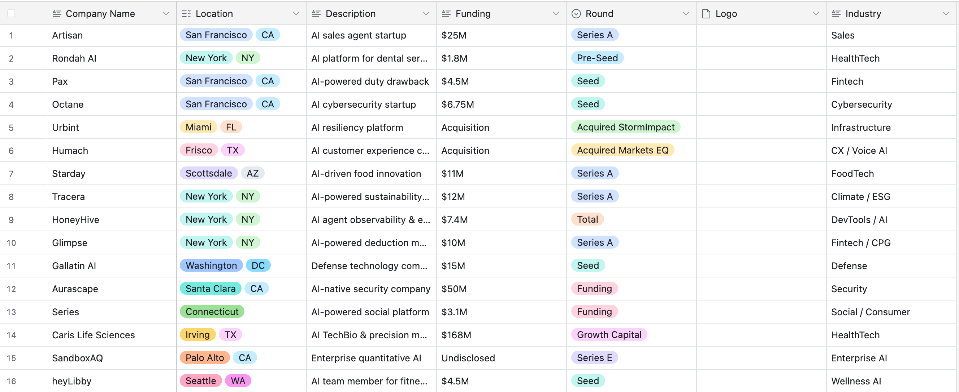Click the Pax company name cell
Screen dimensions: 959x392
pyautogui.click(x=112, y=81)
